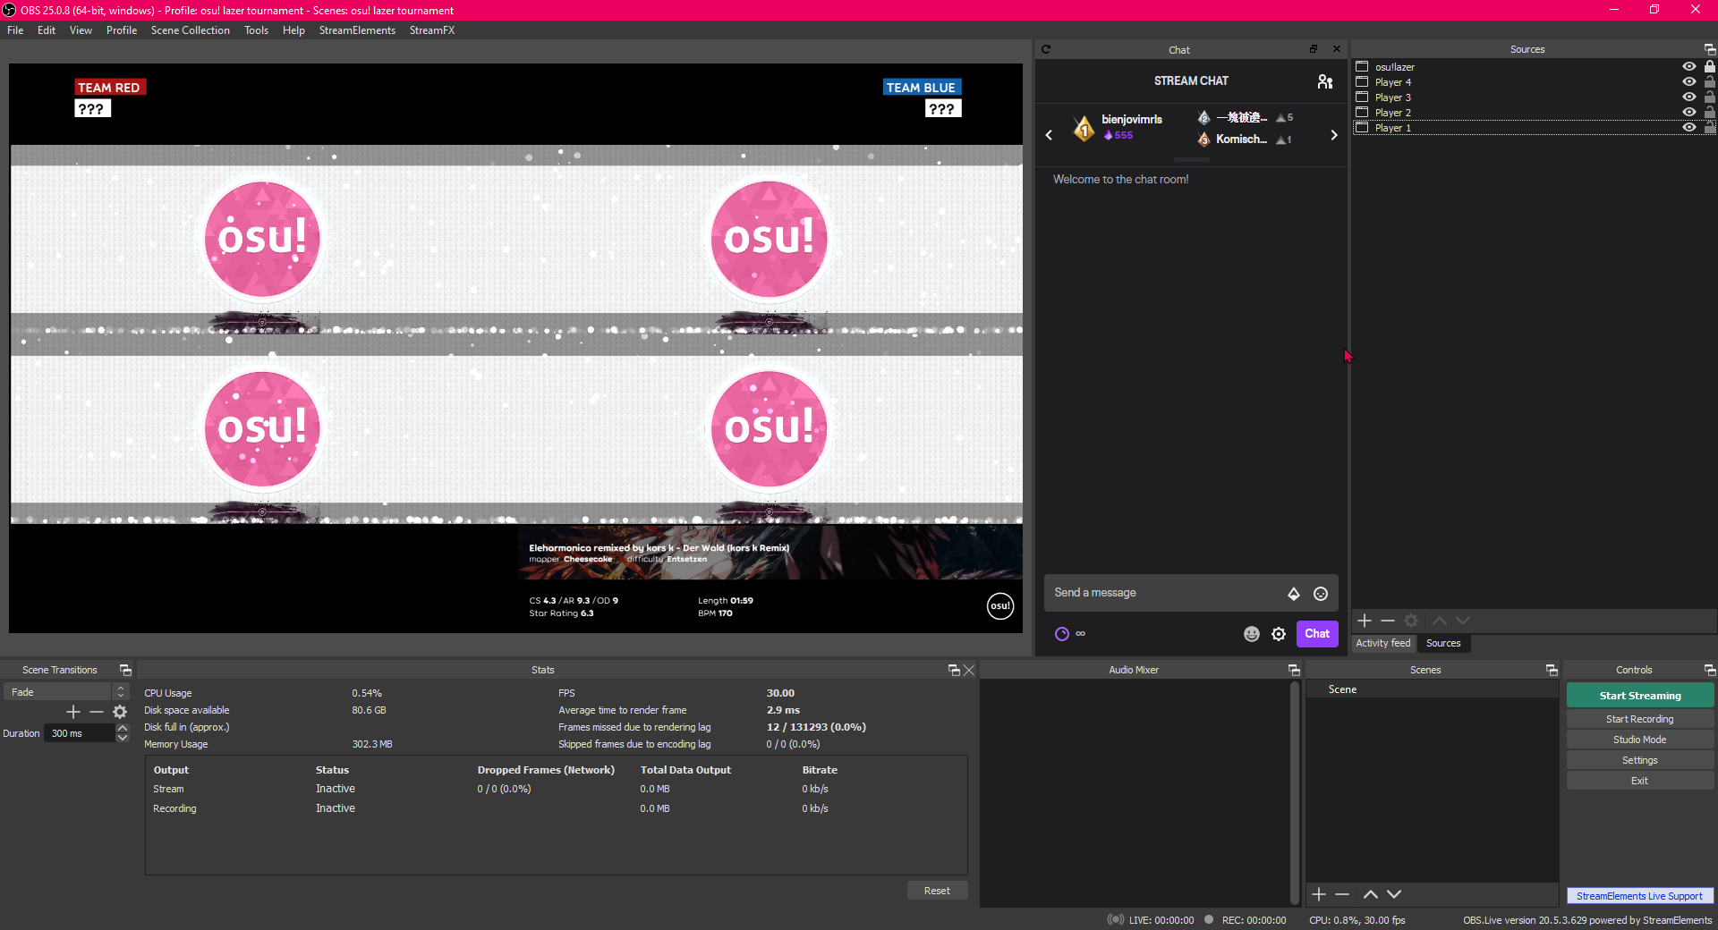Open the Profile menu
This screenshot has width=1718, height=930.
122,30
